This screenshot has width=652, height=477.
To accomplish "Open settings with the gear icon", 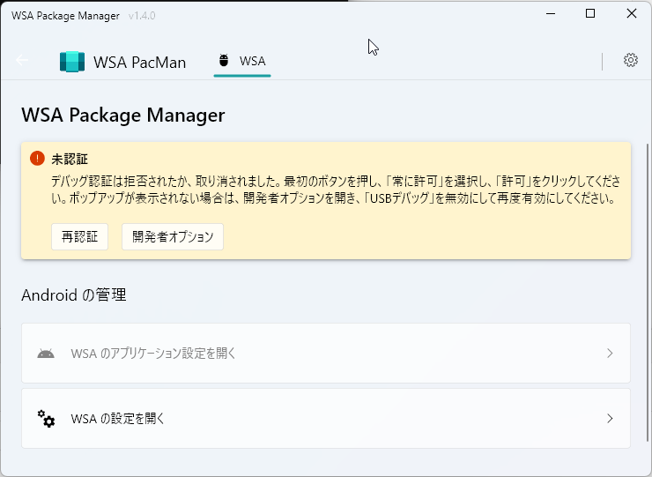I will point(630,60).
